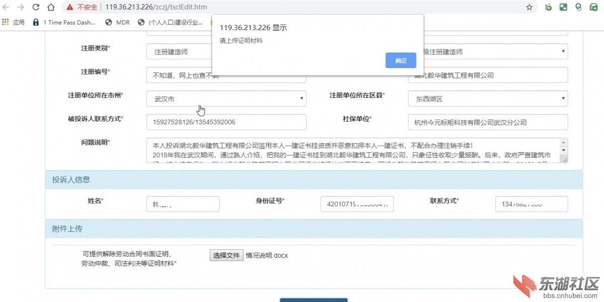Click the 社保单位 input field
The height and width of the screenshot is (302, 604).
[x=488, y=122]
